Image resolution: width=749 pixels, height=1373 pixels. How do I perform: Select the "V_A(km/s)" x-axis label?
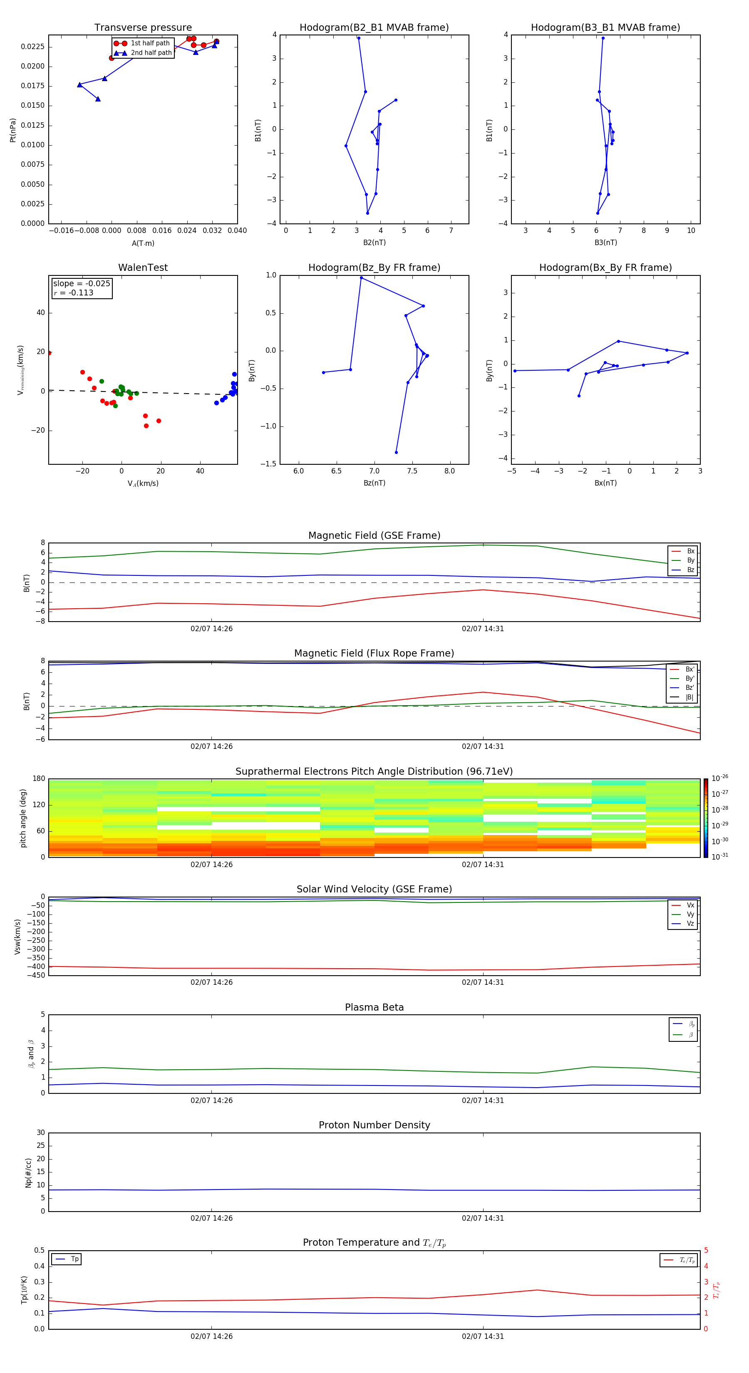point(143,484)
